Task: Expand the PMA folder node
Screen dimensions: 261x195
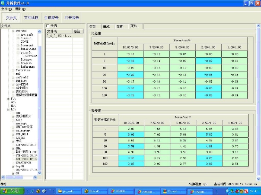Action: coord(13,148)
